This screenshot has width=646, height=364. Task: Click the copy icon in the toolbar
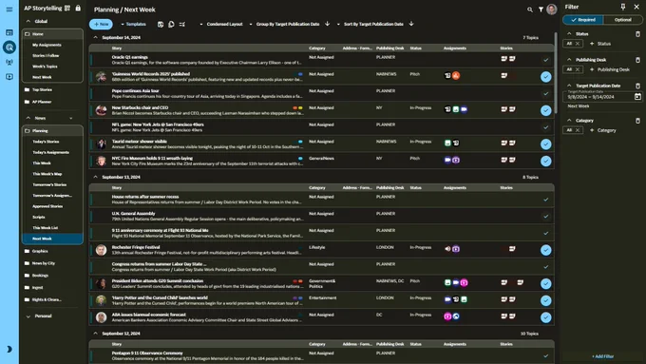point(171,25)
